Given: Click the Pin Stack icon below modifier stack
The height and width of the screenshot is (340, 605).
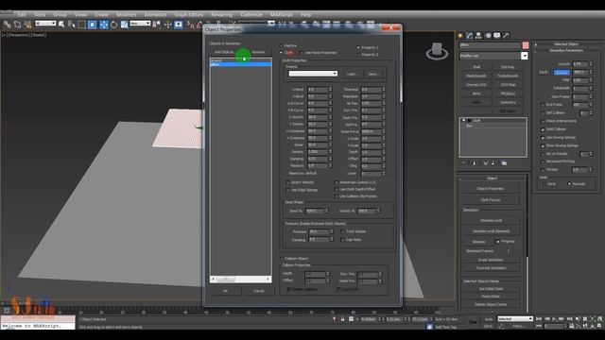Looking at the screenshot, I should coord(464,163).
